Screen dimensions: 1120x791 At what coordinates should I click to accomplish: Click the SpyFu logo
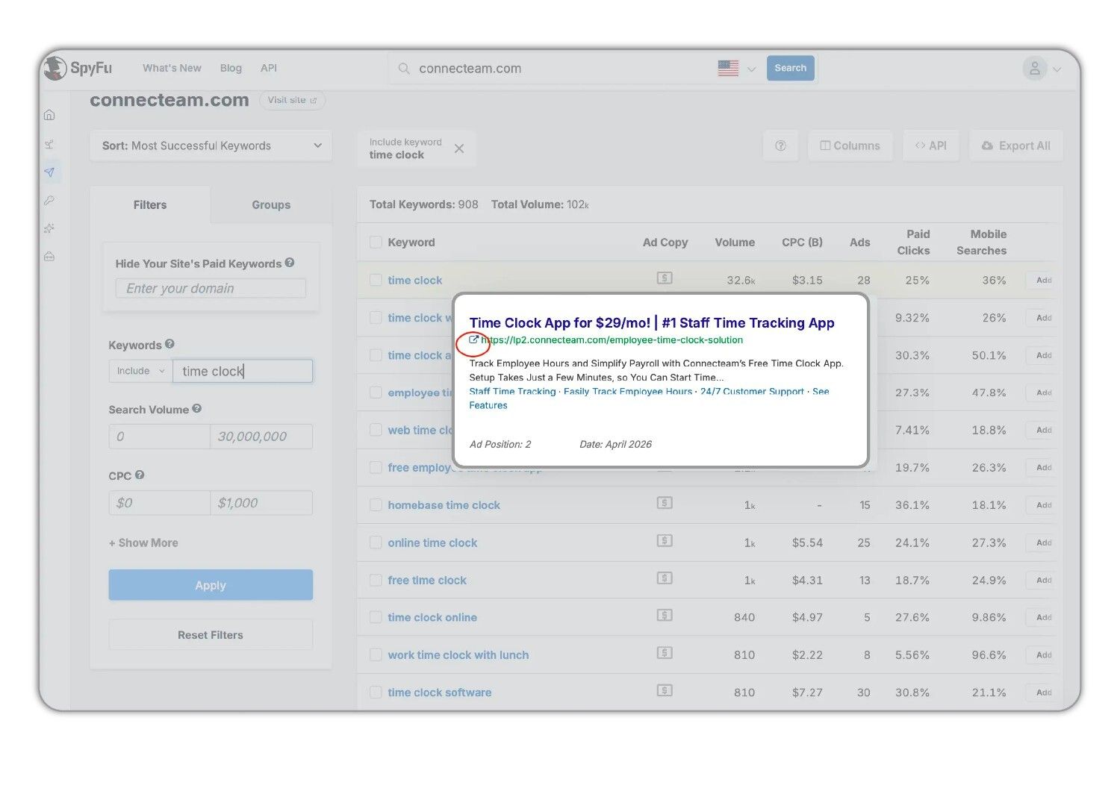point(78,68)
